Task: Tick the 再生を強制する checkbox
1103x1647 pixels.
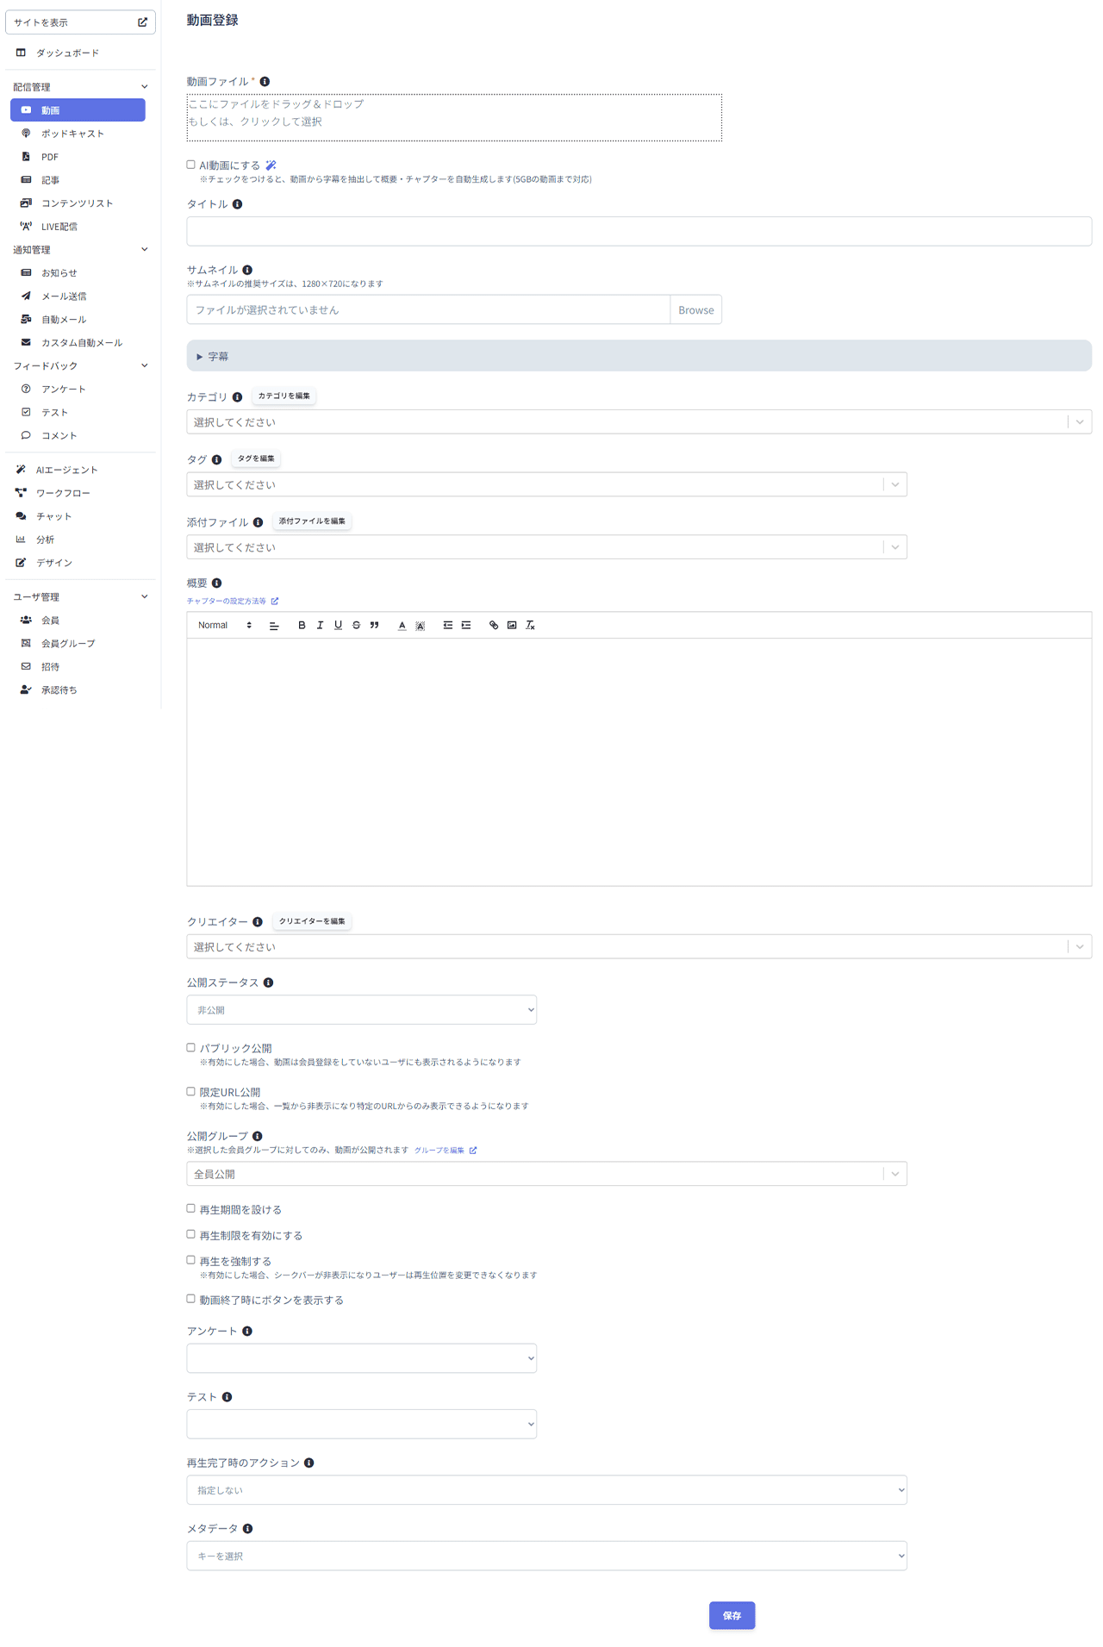Action: [191, 1260]
